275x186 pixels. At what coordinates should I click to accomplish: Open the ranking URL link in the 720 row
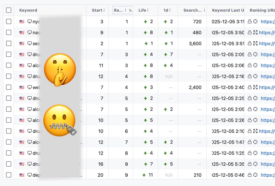[267, 22]
